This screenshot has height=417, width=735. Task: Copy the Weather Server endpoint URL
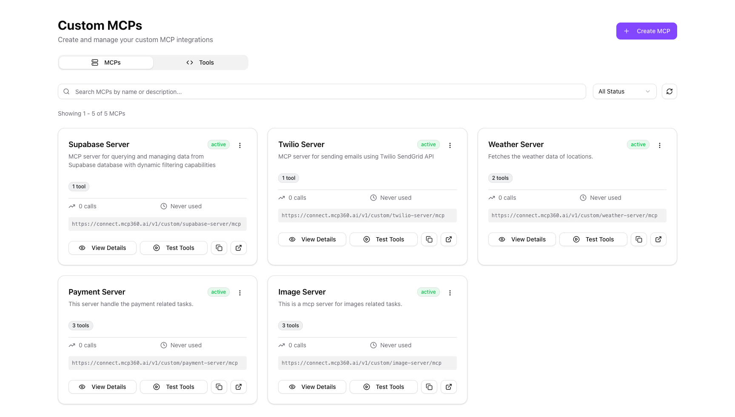tap(638, 239)
